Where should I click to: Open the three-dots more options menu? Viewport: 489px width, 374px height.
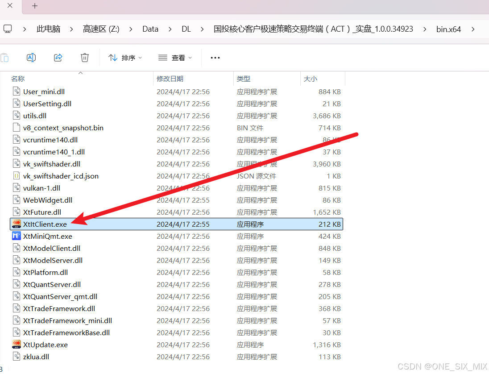[x=215, y=58]
